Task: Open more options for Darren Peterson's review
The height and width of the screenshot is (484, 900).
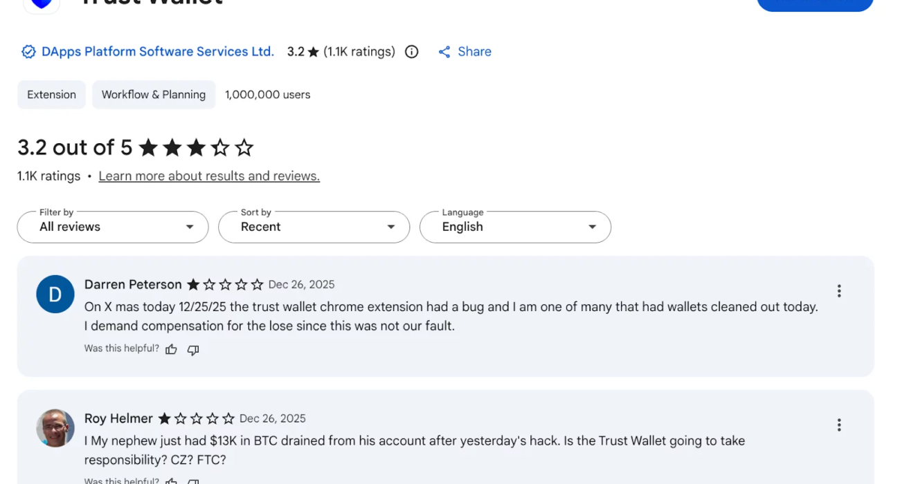Action: click(x=838, y=291)
